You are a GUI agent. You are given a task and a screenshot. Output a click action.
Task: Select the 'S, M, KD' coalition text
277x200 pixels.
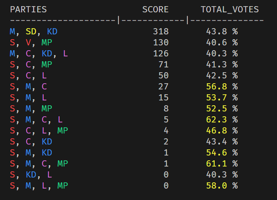click(31, 152)
